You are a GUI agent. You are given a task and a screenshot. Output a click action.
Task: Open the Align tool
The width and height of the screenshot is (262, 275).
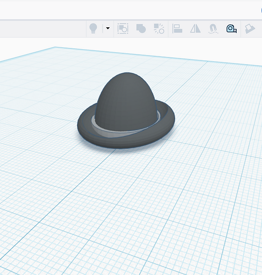click(177, 29)
